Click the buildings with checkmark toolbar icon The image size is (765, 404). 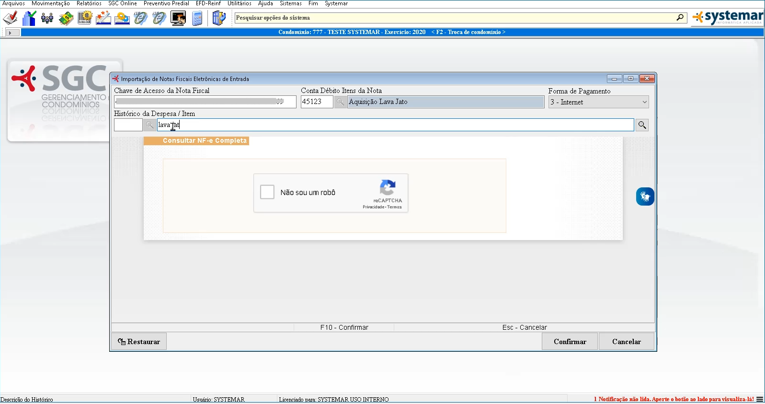29,18
